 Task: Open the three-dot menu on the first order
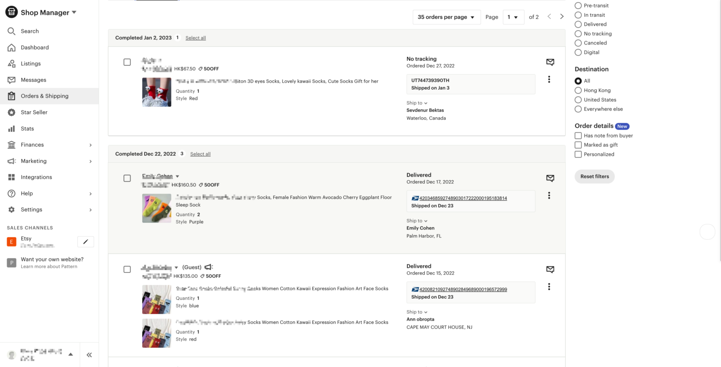[549, 79]
